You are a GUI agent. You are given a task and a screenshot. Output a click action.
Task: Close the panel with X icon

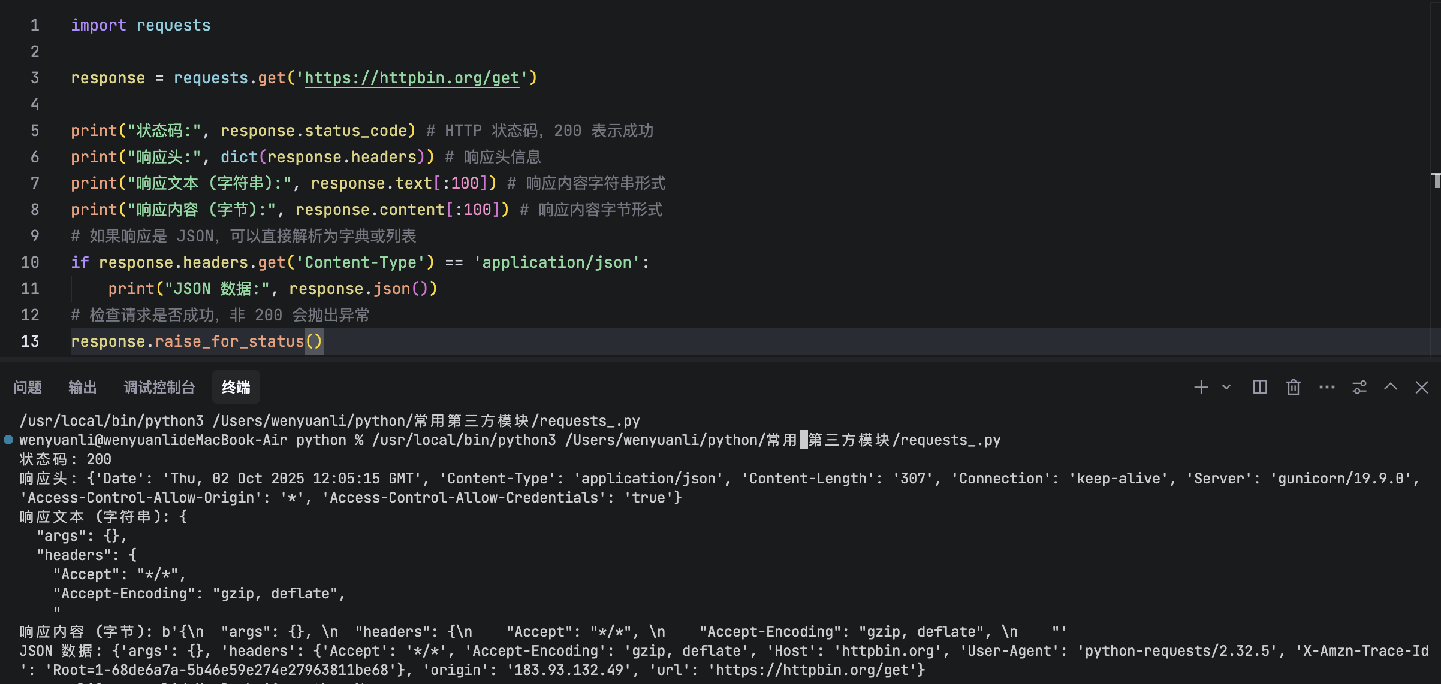(x=1422, y=388)
